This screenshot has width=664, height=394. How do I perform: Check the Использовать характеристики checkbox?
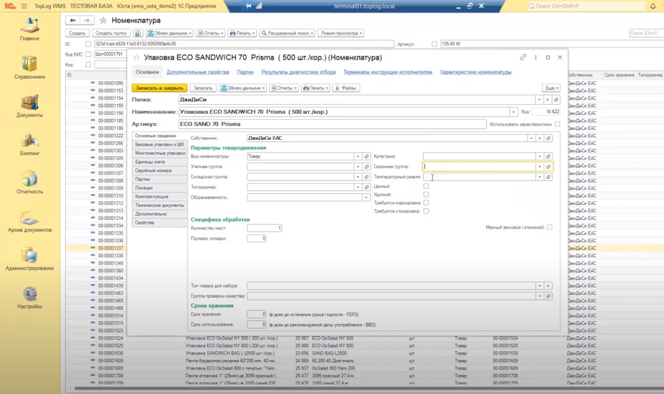(557, 124)
